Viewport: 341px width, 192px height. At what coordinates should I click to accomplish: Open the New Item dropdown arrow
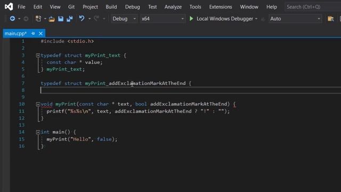[45, 19]
